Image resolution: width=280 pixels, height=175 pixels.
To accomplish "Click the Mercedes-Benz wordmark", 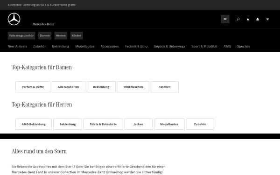I will 43,24.
